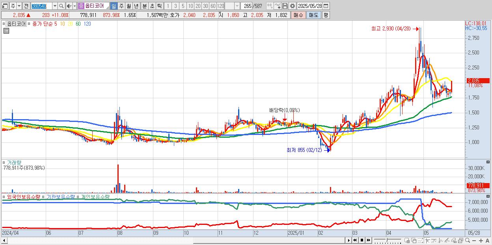
Task: Click the letter A text tool icon
Action: pos(487,240)
